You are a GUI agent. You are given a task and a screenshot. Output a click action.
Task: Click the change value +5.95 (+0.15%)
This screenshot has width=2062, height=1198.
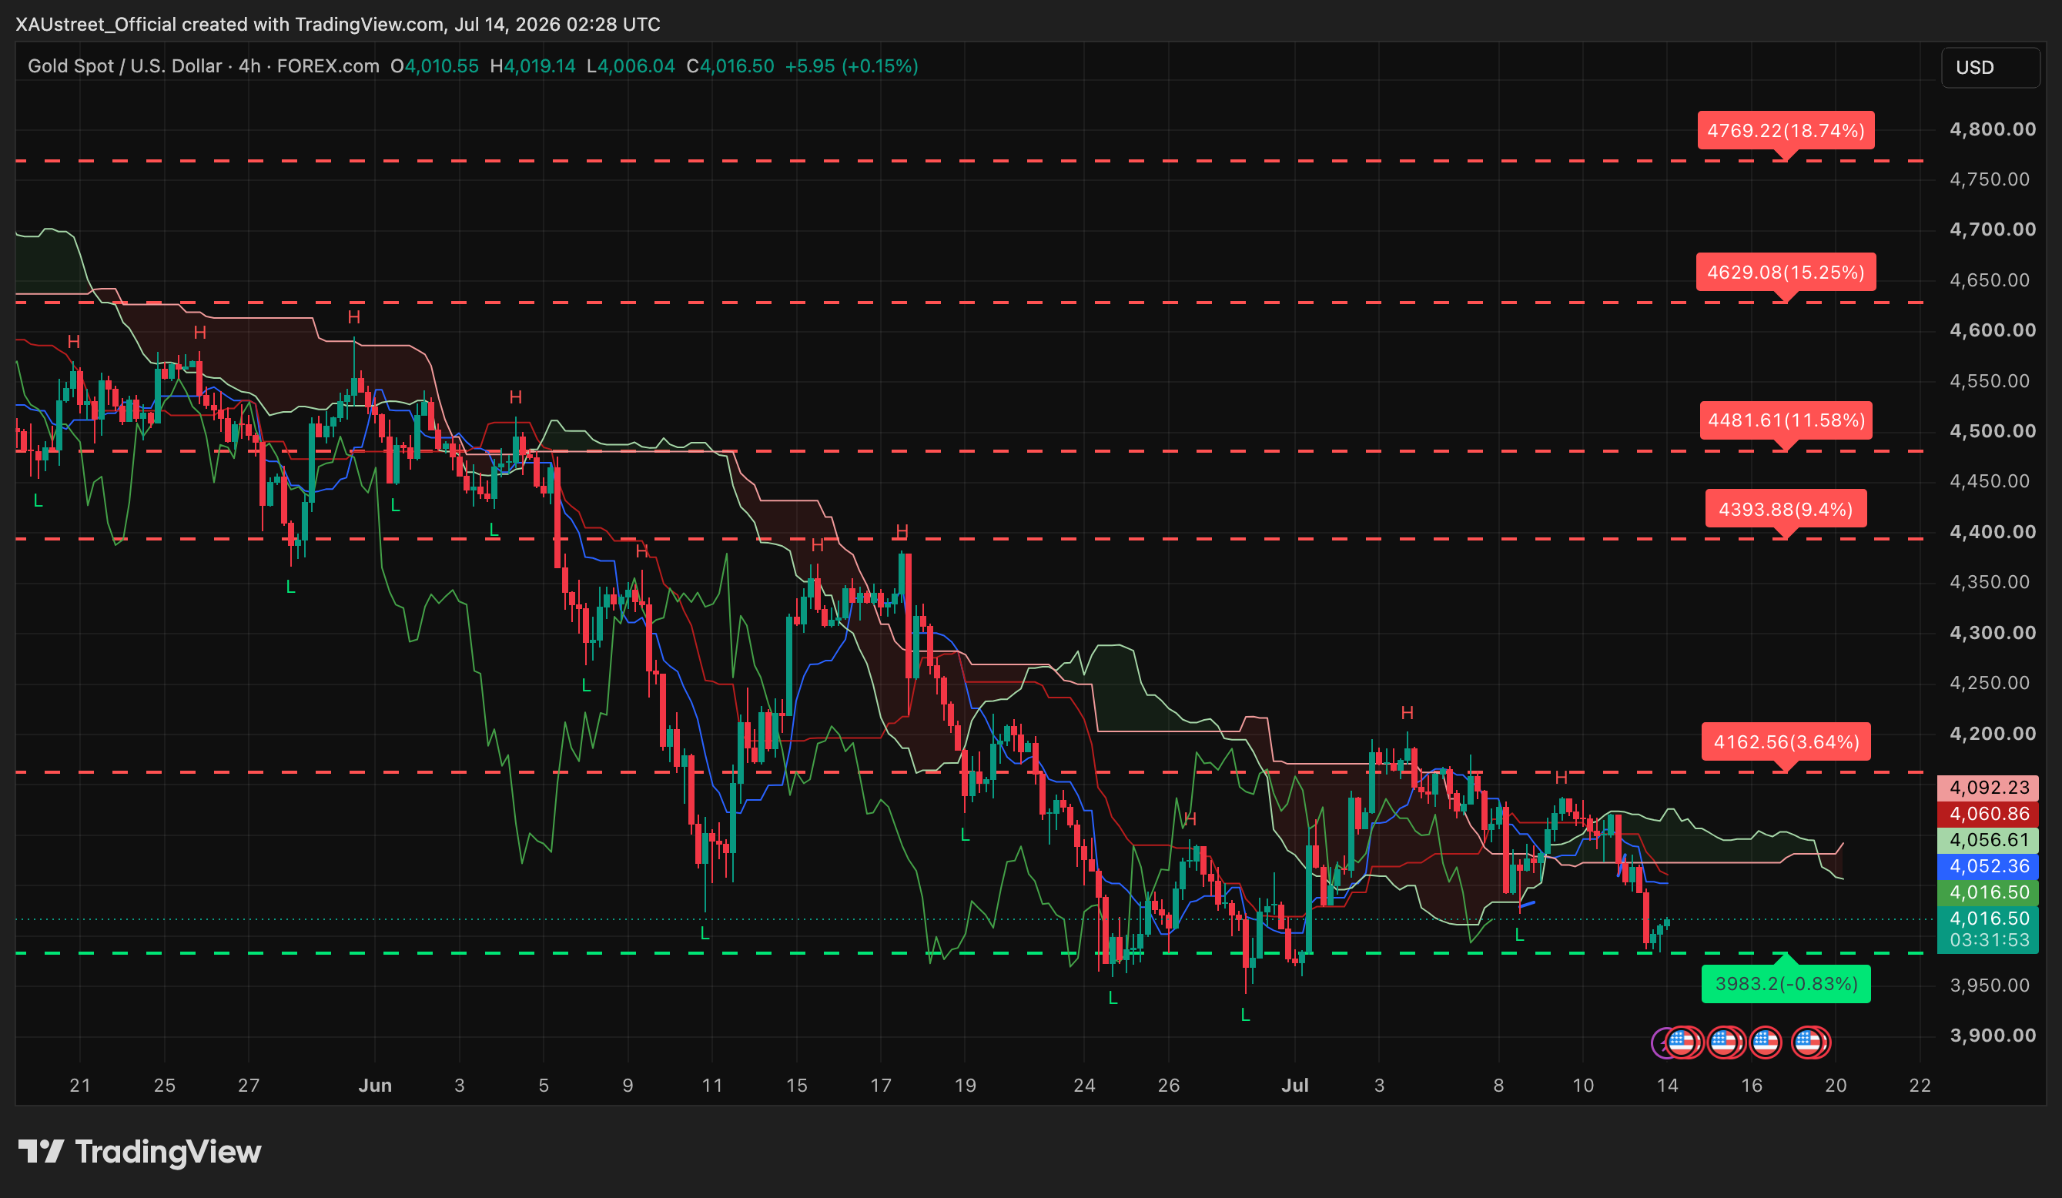(x=852, y=66)
